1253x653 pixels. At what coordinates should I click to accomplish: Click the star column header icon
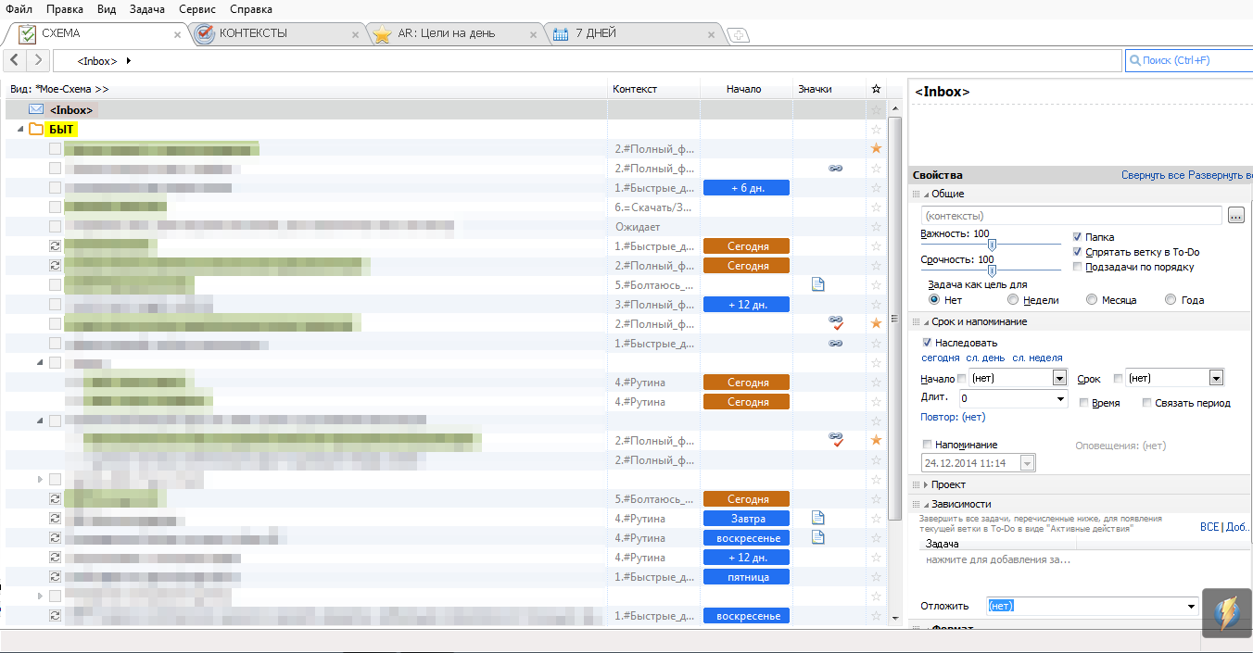(876, 89)
